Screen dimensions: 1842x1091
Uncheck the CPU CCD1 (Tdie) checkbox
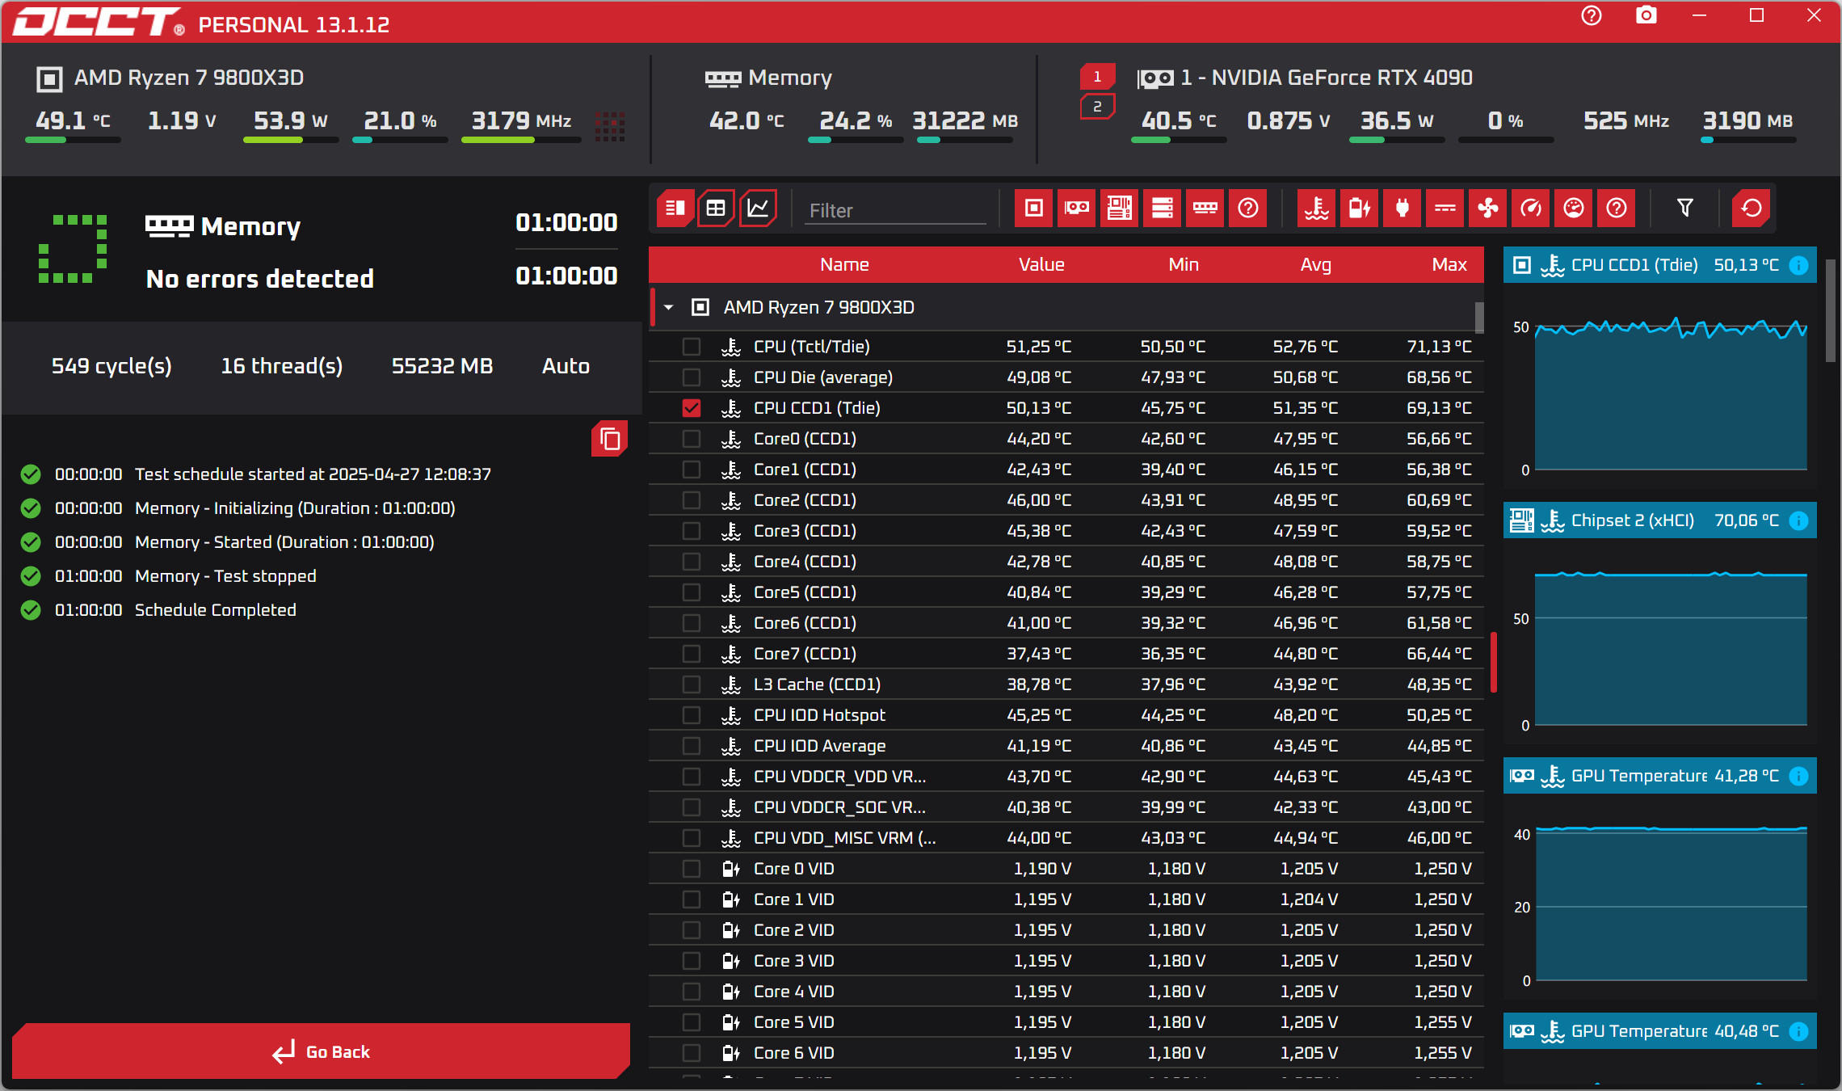[691, 408]
